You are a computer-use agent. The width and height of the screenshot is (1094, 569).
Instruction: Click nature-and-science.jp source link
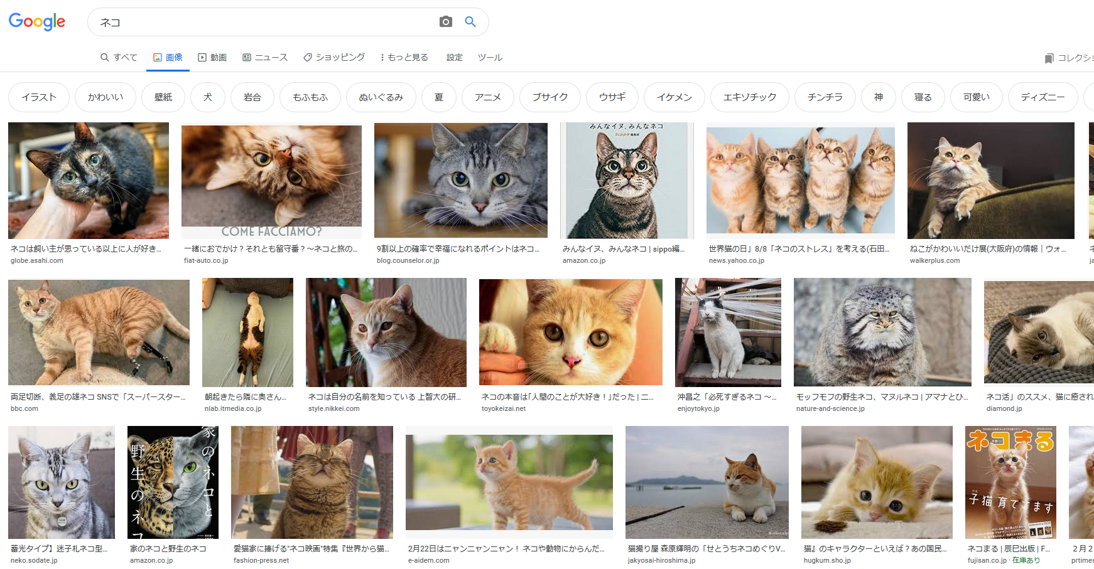[x=830, y=408]
